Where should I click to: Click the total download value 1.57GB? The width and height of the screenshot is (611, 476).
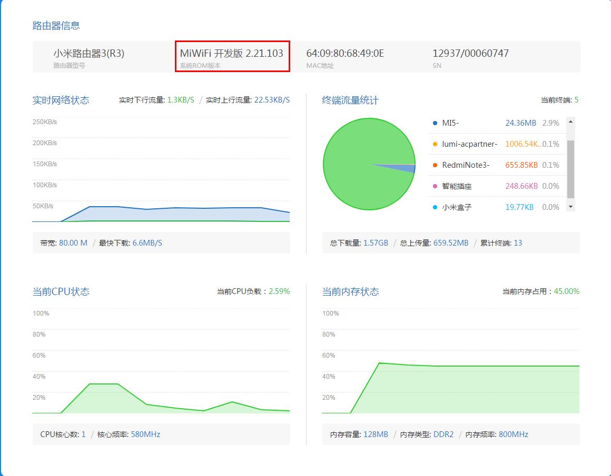point(376,243)
